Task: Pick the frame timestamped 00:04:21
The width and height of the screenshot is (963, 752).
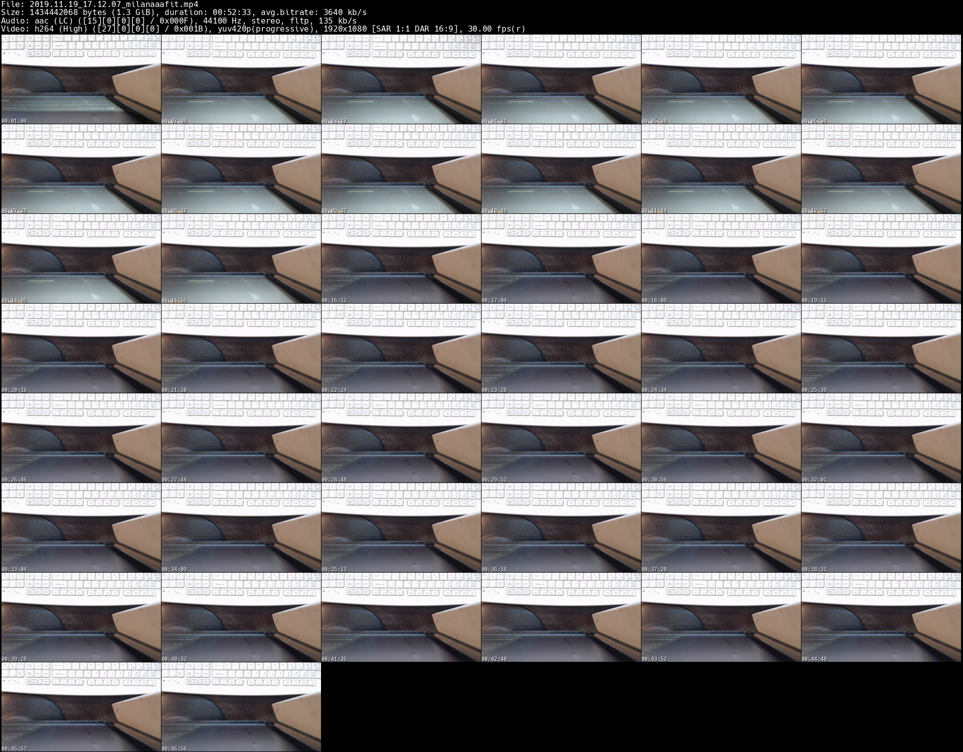Action: pyautogui.click(x=561, y=79)
